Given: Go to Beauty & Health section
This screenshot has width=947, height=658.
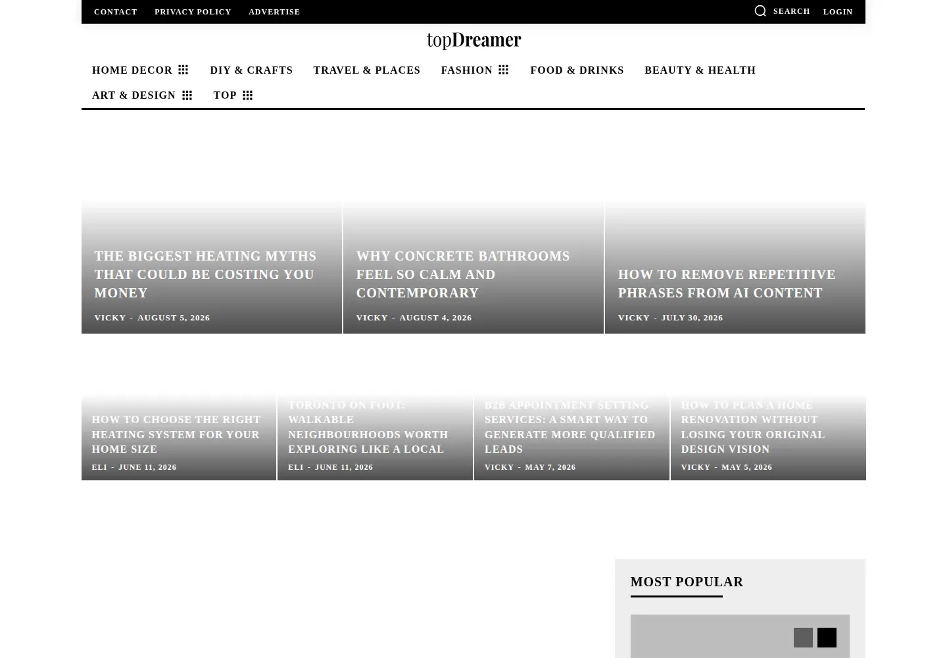Looking at the screenshot, I should pyautogui.click(x=700, y=70).
